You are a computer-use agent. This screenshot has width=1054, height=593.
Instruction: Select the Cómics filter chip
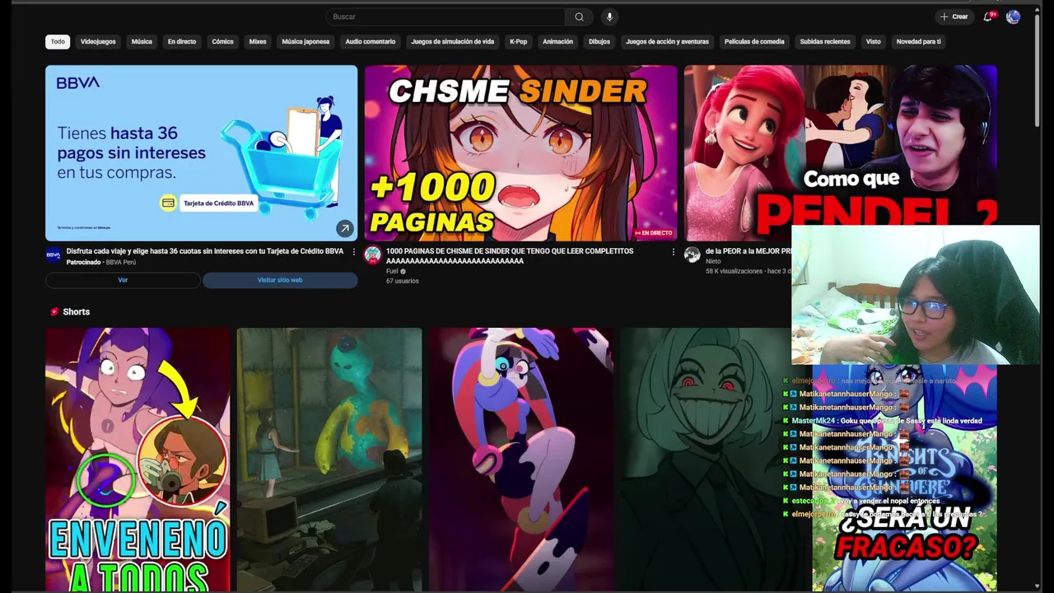point(222,41)
